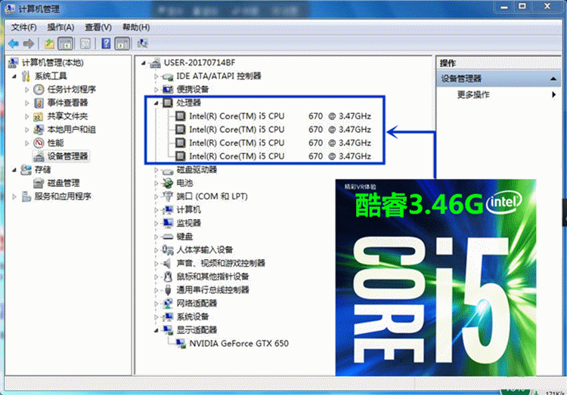Collapse the 显示适配器 display adapters node
Viewport: 567px width, 395px height.
click(156, 330)
